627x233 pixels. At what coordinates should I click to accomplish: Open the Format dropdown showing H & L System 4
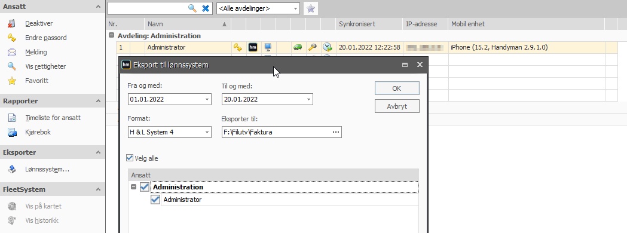(169, 132)
